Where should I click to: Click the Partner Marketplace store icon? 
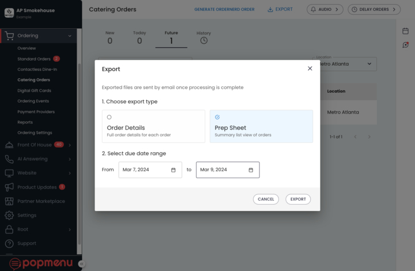[9, 201]
